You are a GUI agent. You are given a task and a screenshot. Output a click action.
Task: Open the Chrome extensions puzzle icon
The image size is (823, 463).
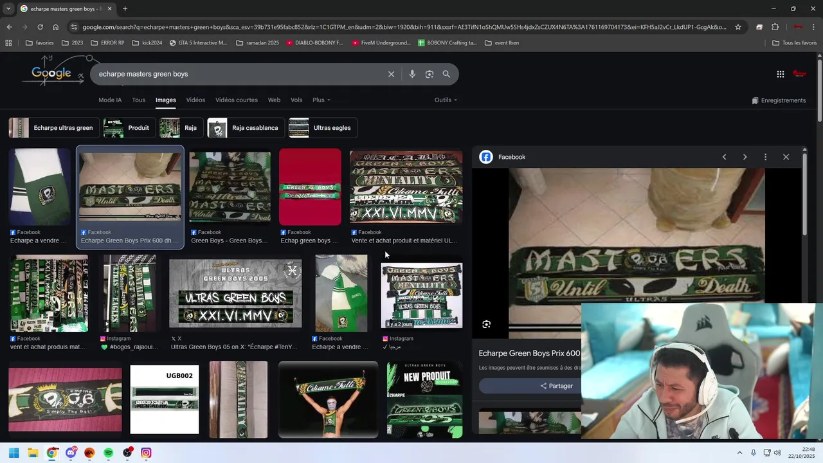pos(775,27)
